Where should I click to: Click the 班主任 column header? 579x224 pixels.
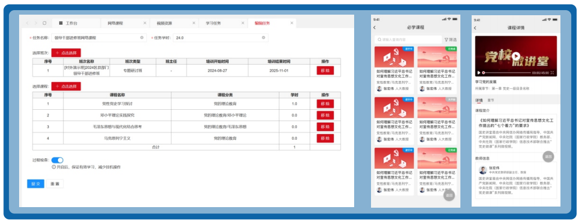pyautogui.click(x=171, y=61)
